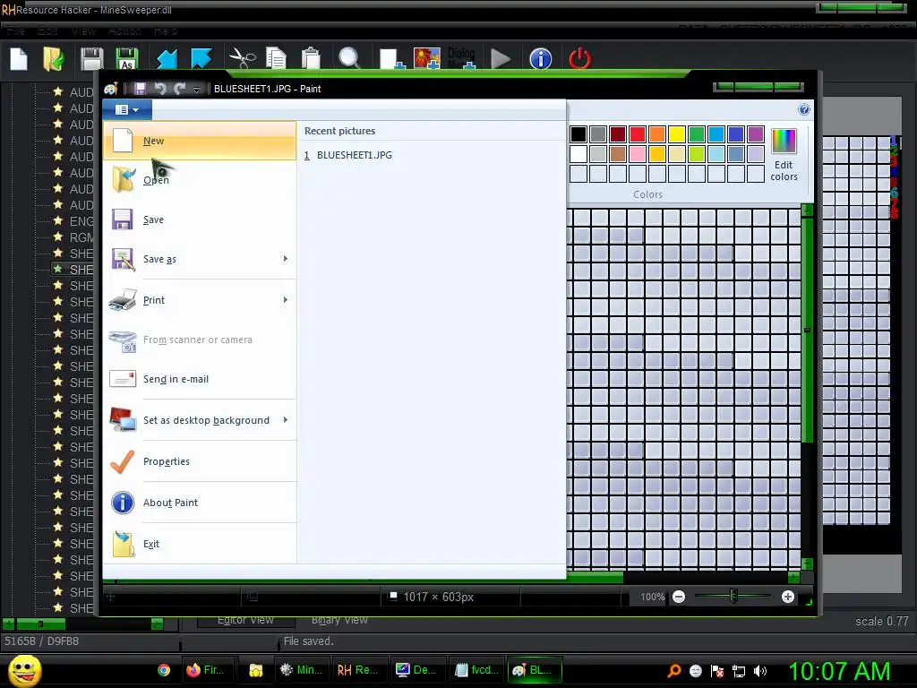Click the file explorer folder icon on taskbar
The image size is (917, 688).
(x=255, y=670)
